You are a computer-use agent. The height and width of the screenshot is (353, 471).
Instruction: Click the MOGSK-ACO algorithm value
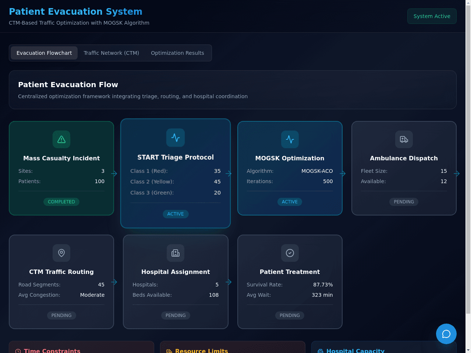pos(317,171)
